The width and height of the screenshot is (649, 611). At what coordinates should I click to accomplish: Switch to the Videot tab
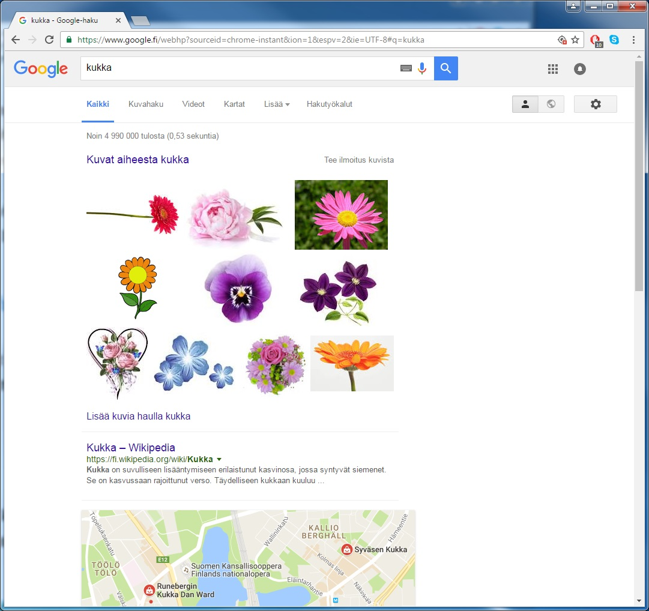(193, 104)
